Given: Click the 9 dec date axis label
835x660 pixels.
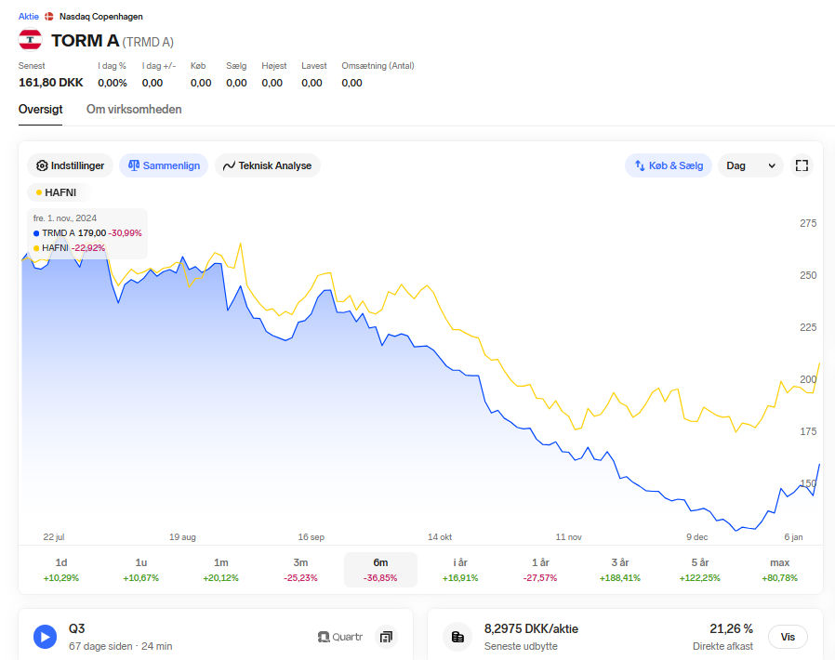Looking at the screenshot, I should (697, 537).
